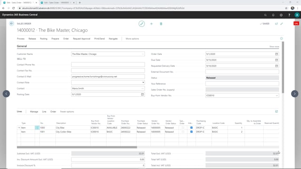Image resolution: width=301 pixels, height=169 pixels.
Task: Click External Document No. field
Action: (242, 72)
